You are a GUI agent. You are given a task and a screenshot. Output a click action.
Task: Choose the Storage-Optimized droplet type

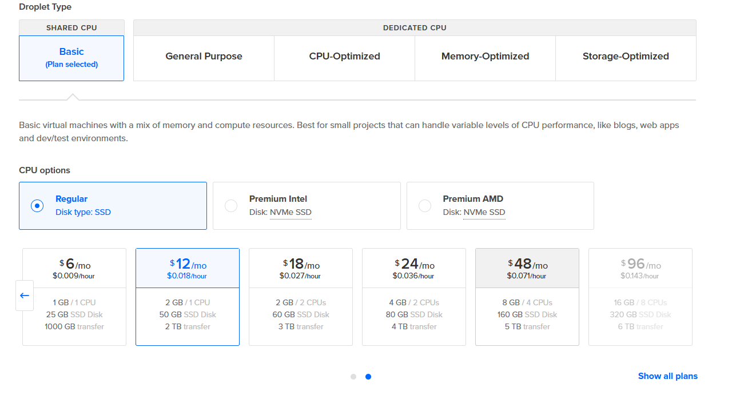(x=626, y=57)
